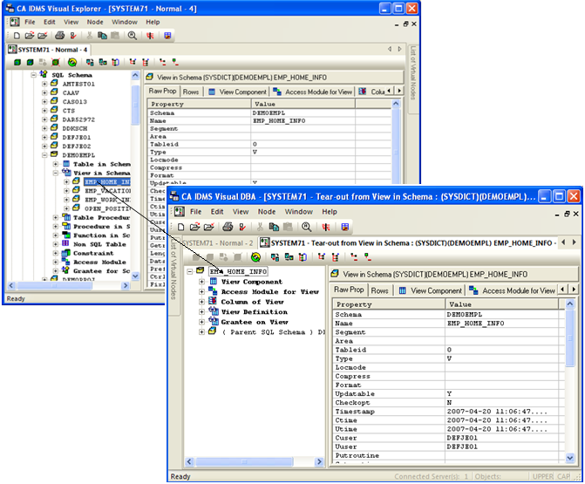
Task: Collapse View in Schema node
Action: (x=56, y=173)
